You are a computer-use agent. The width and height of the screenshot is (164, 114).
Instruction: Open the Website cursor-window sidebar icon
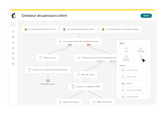pyautogui.click(x=13, y=53)
